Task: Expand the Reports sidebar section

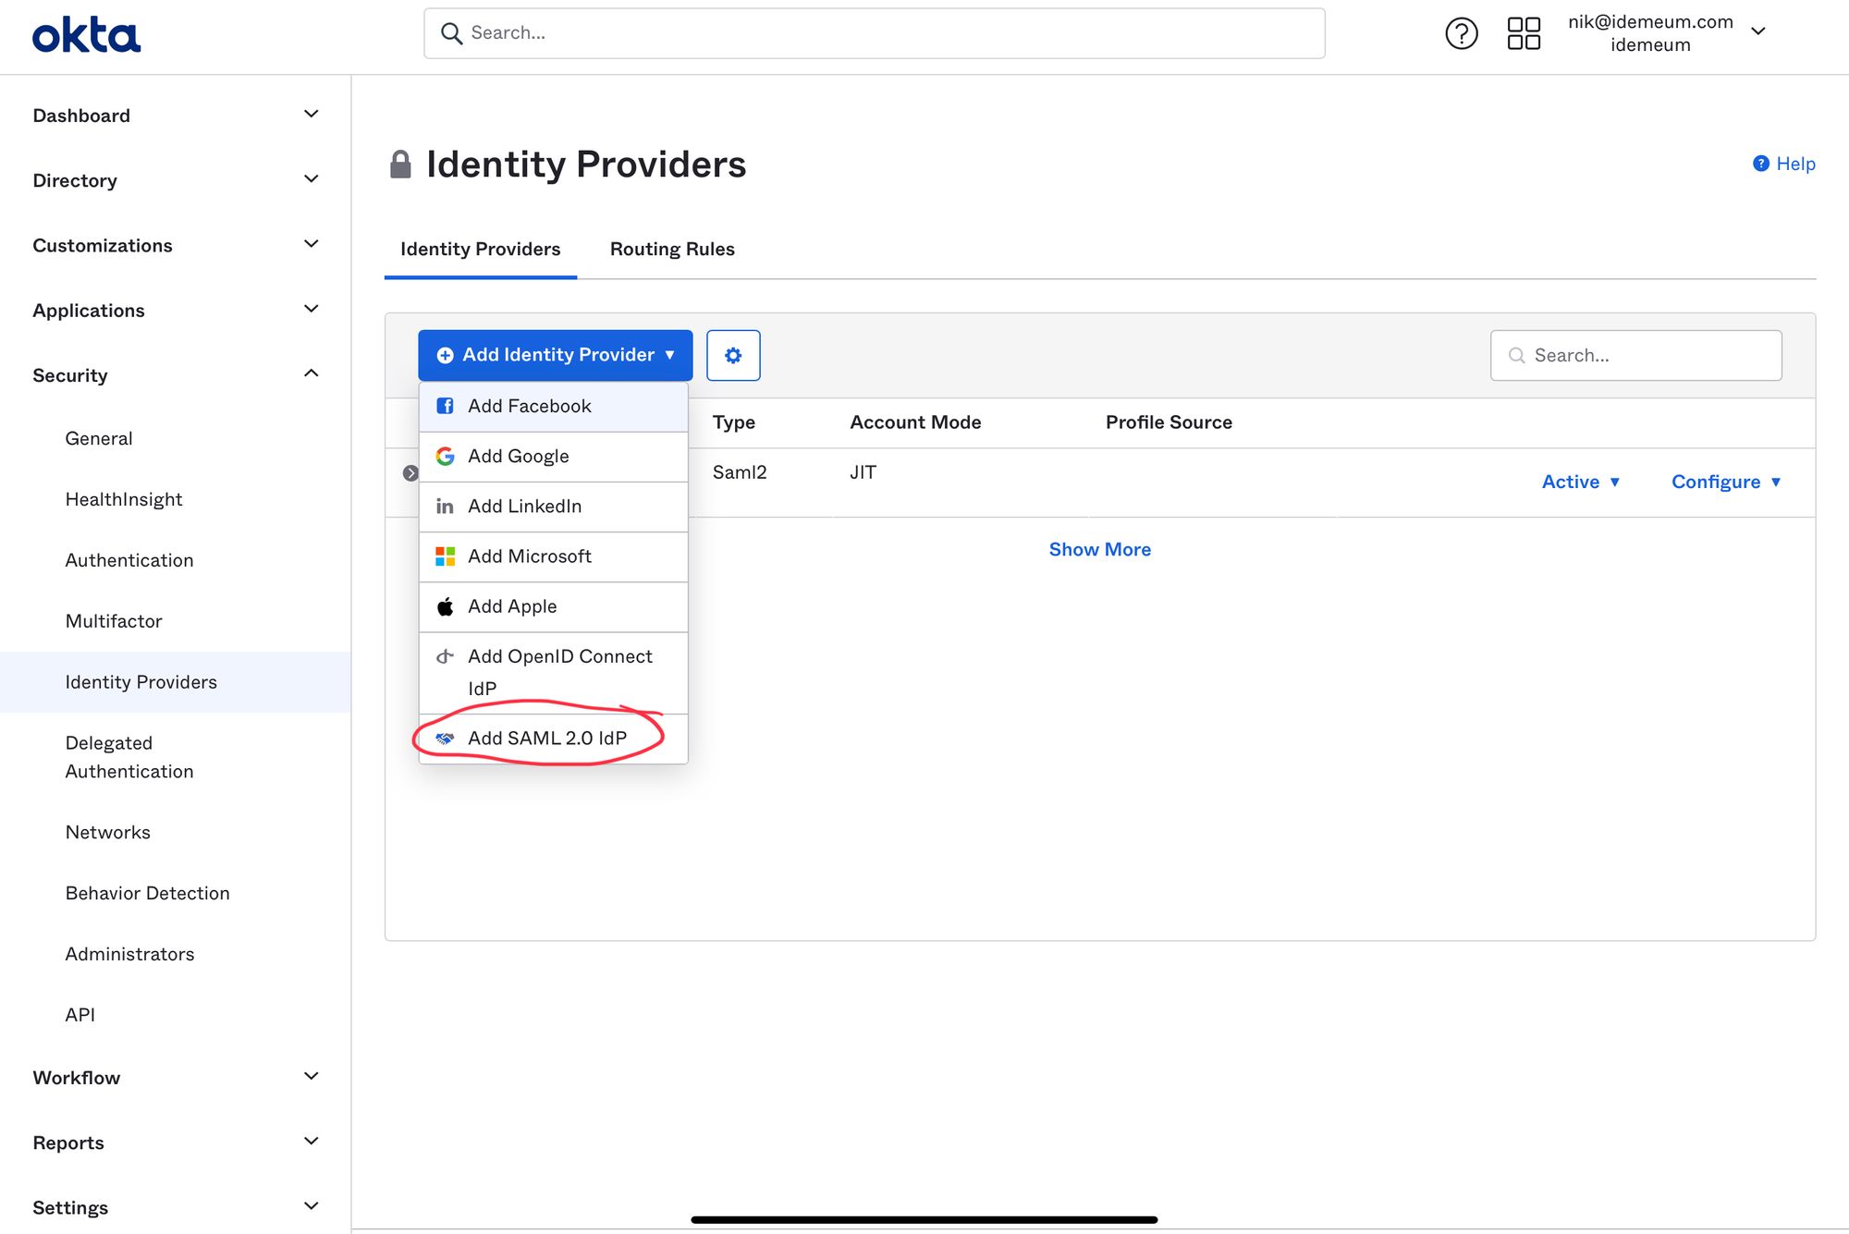Action: 176,1142
